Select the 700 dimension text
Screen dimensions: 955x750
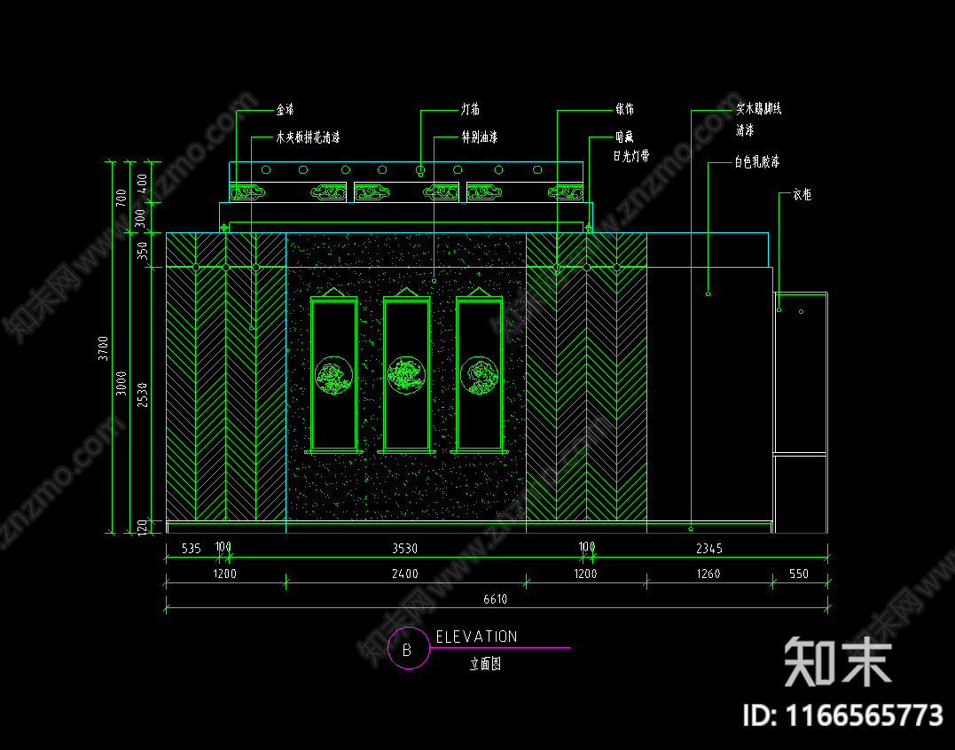tap(121, 198)
